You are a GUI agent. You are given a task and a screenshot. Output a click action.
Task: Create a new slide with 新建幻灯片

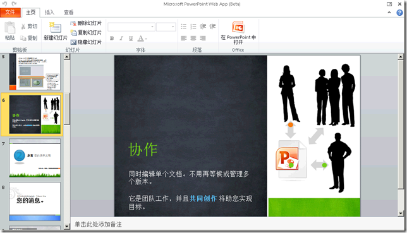click(x=56, y=31)
